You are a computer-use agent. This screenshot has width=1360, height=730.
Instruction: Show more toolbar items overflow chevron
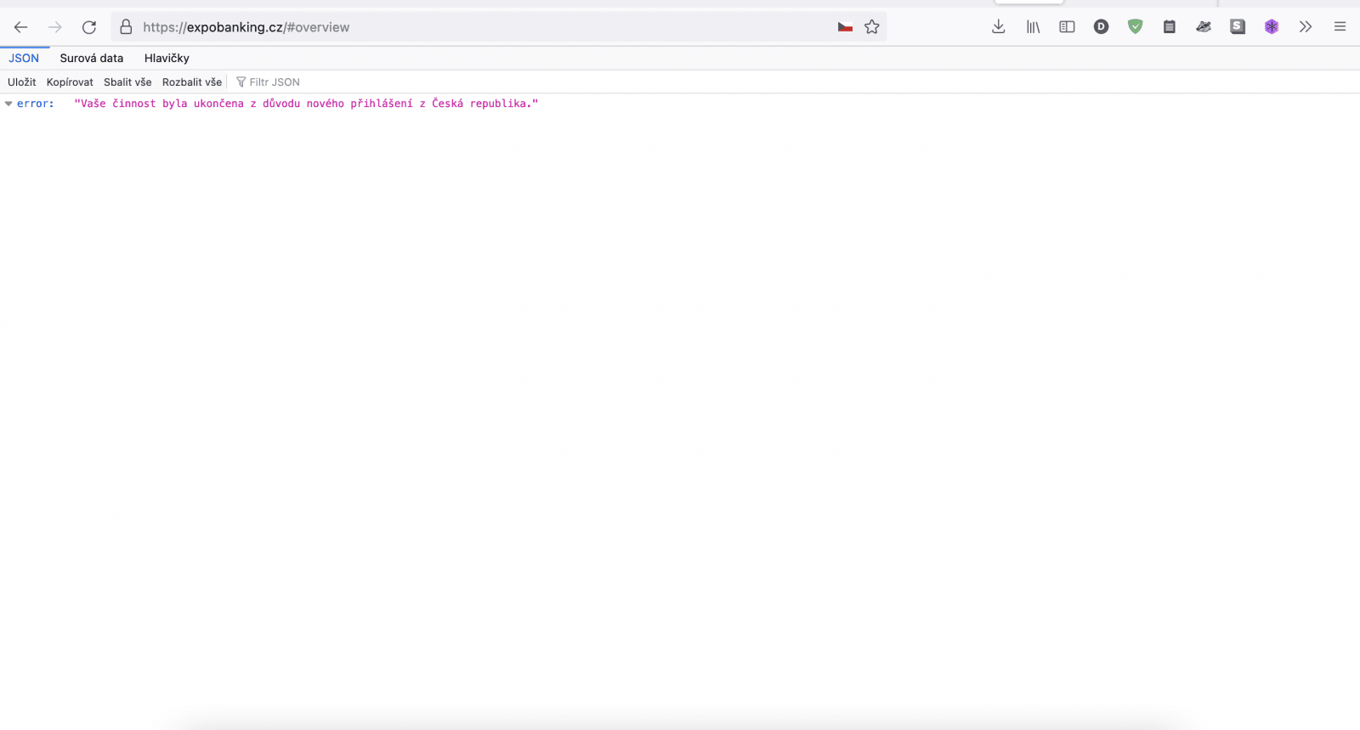(x=1306, y=27)
